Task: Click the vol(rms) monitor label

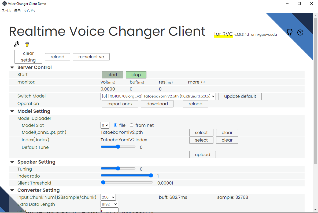Action: tap(108, 82)
